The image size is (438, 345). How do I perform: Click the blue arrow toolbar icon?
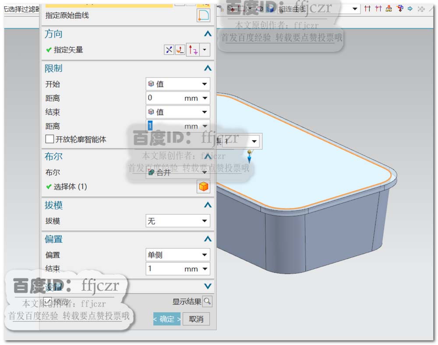click(x=410, y=9)
